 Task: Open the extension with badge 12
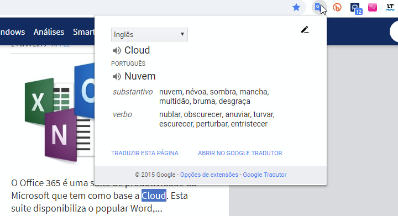click(x=356, y=8)
